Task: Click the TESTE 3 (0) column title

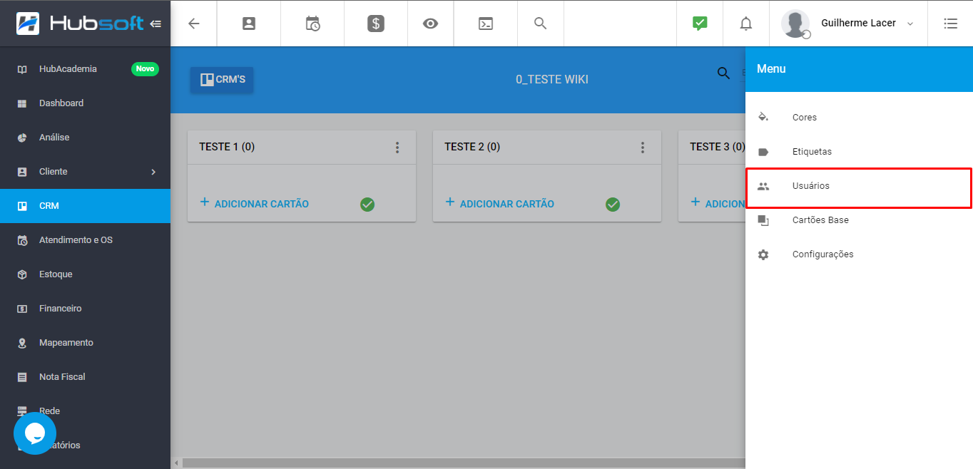Action: (x=717, y=147)
